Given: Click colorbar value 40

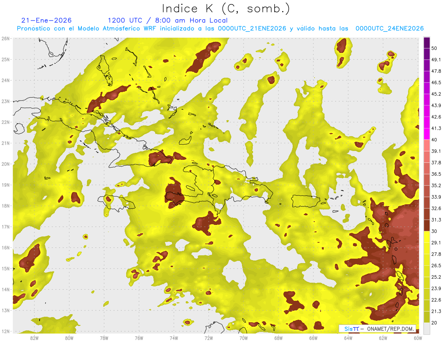Looking at the screenshot, I should pyautogui.click(x=434, y=140).
